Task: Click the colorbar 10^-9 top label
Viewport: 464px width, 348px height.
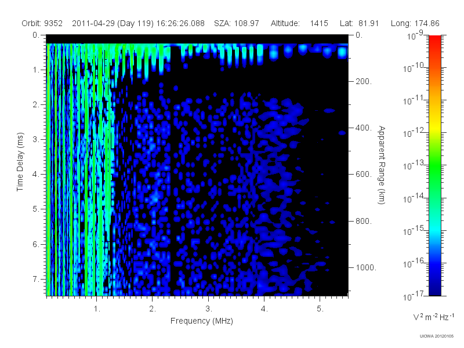Action: click(415, 36)
